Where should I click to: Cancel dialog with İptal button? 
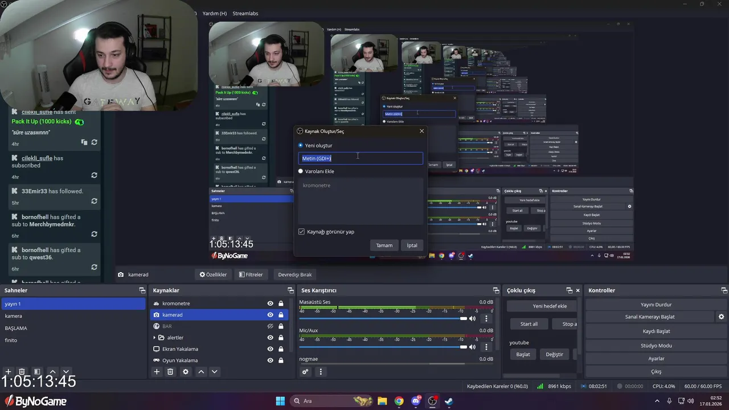coord(412,245)
